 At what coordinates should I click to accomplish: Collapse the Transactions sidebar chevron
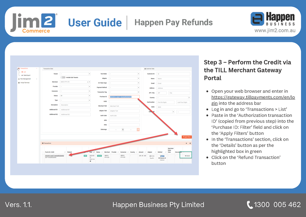(37, 68)
